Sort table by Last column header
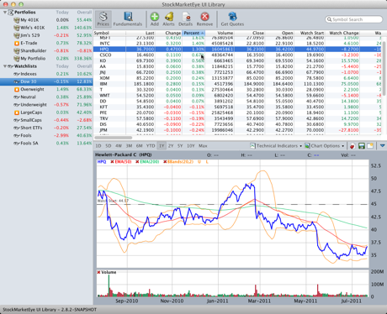The image size is (387, 314). pyautogui.click(x=140, y=33)
